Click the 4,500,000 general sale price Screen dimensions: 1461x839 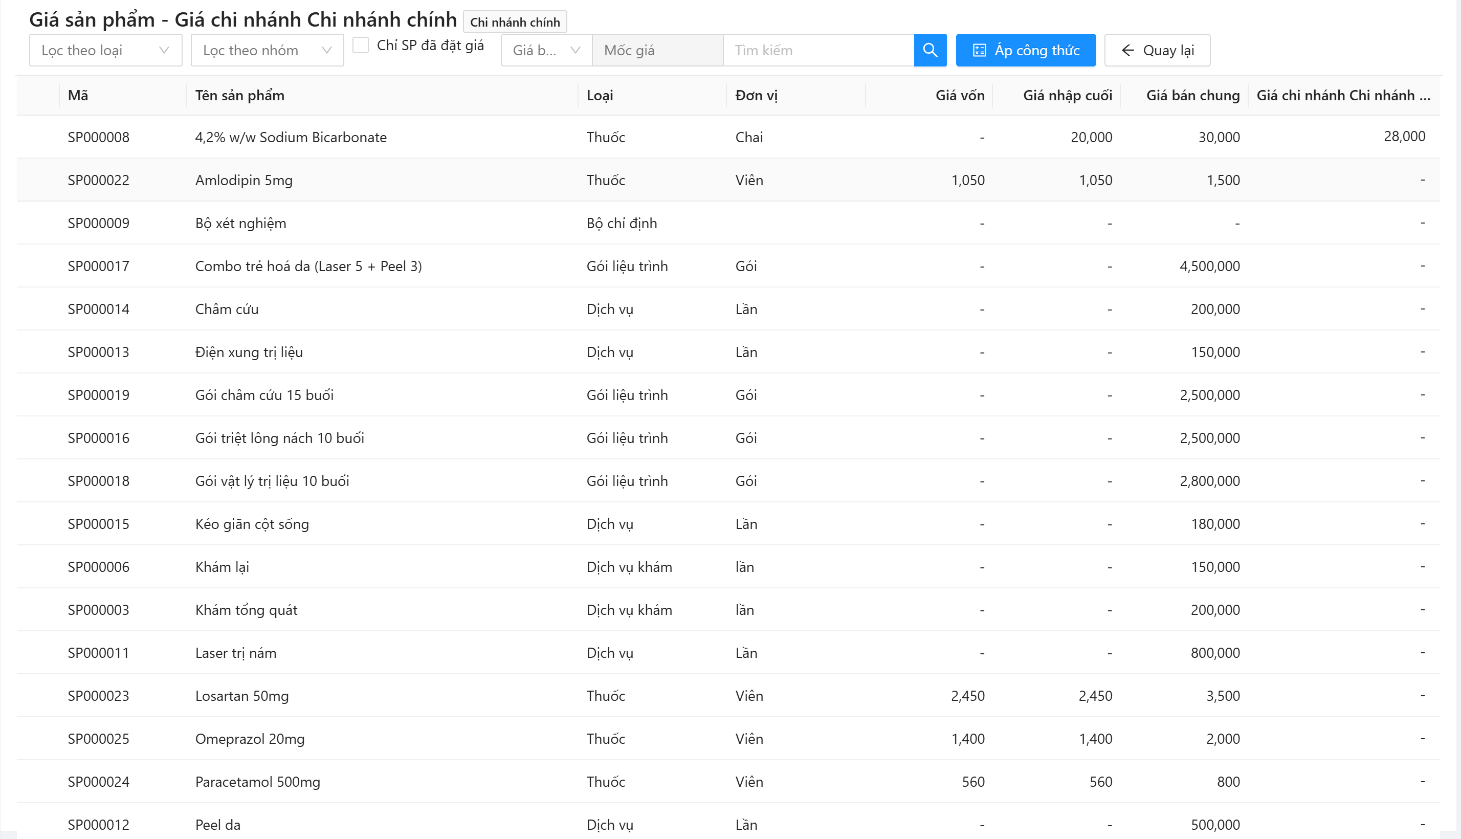pyautogui.click(x=1210, y=266)
